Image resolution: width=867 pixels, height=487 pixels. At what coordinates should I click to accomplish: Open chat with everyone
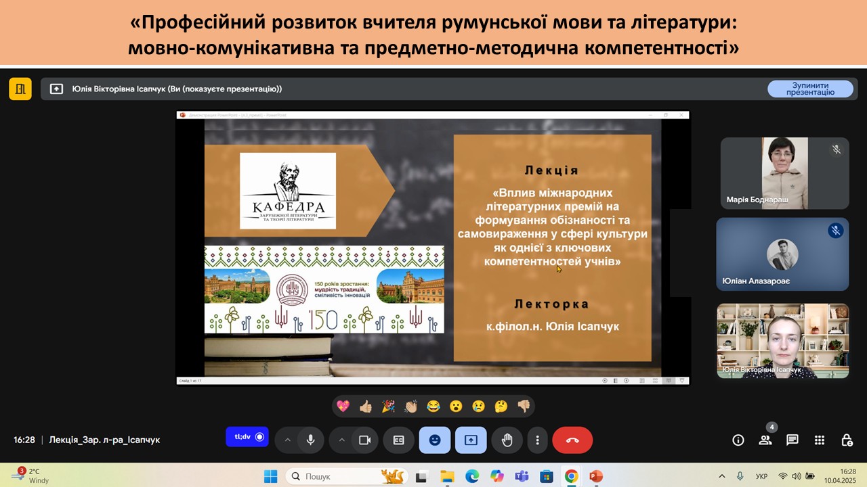[792, 440]
